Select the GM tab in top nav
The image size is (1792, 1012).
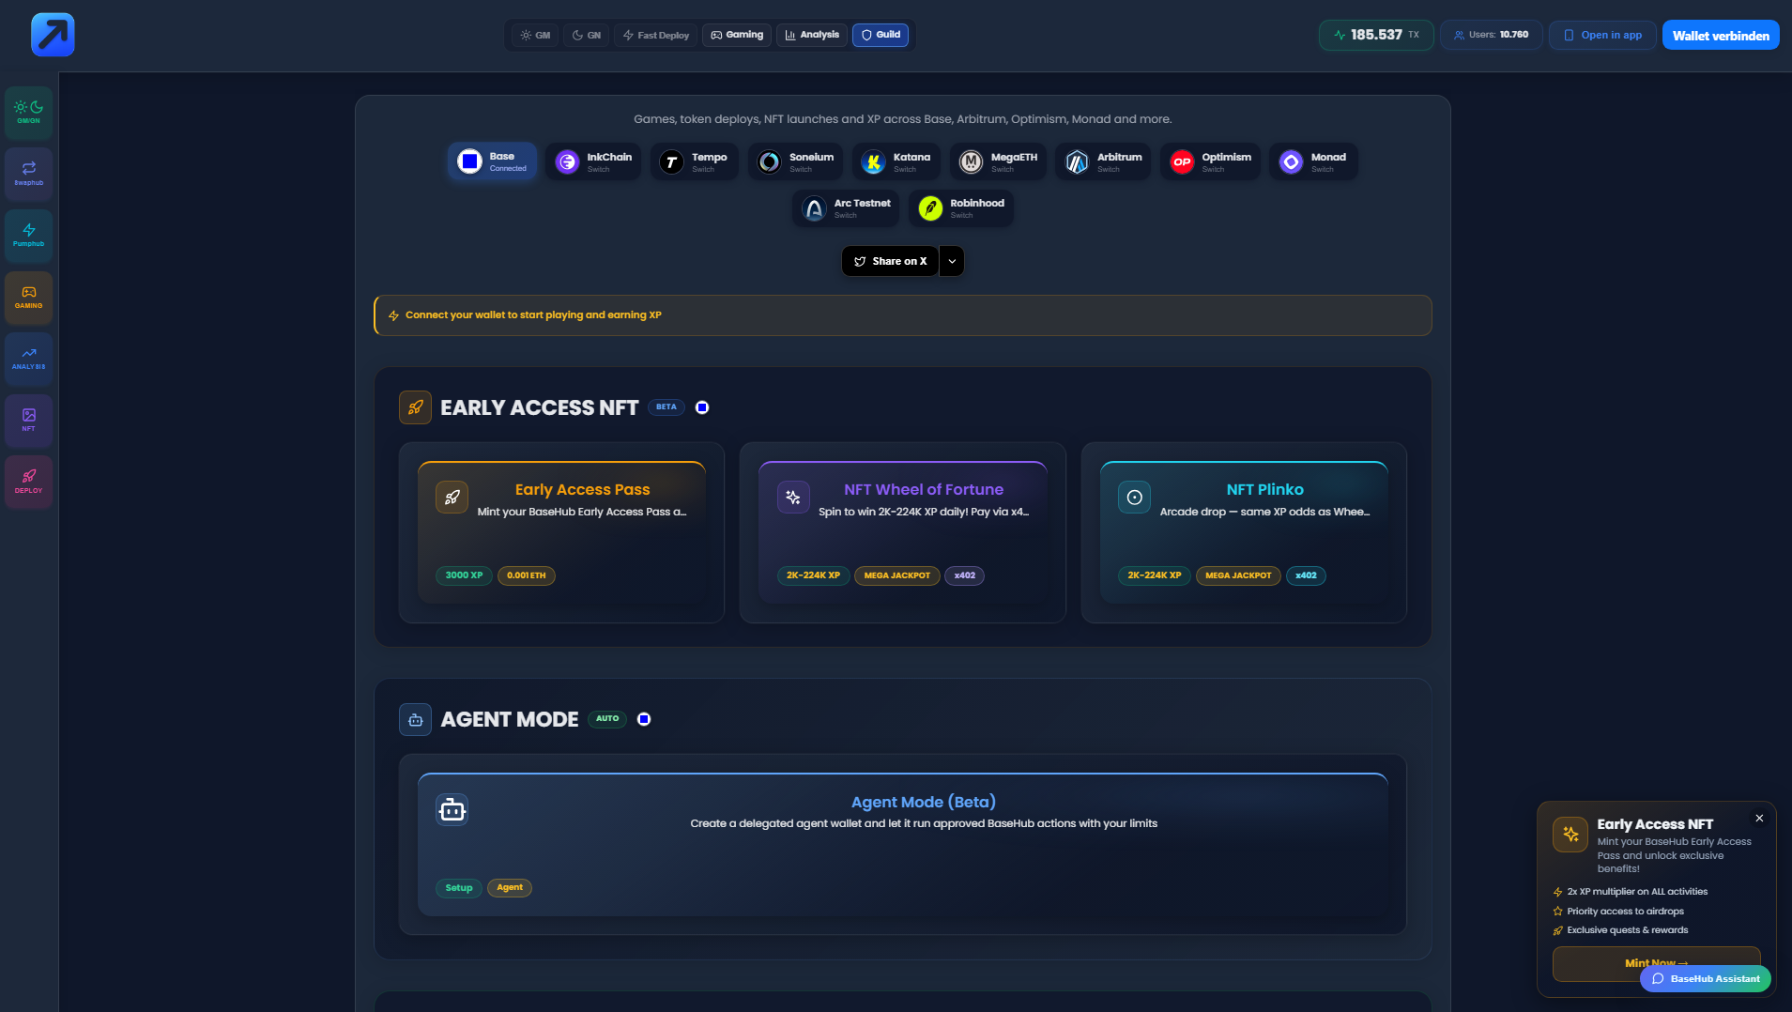point(535,35)
